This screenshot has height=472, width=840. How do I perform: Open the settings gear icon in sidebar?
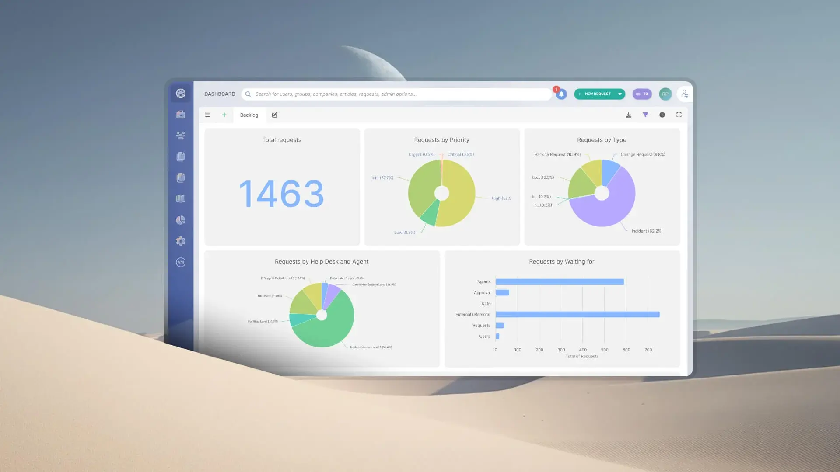[181, 241]
